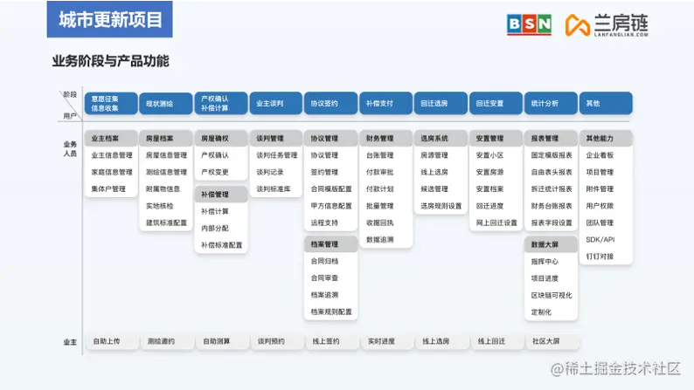Click the 选房系统 module header
The width and height of the screenshot is (694, 390).
click(441, 138)
